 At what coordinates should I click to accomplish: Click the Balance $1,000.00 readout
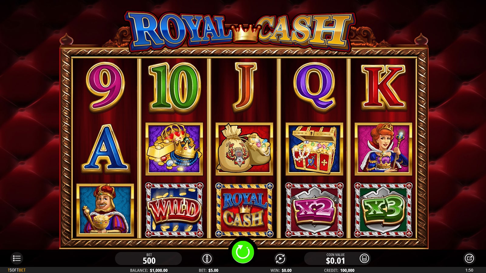click(149, 270)
